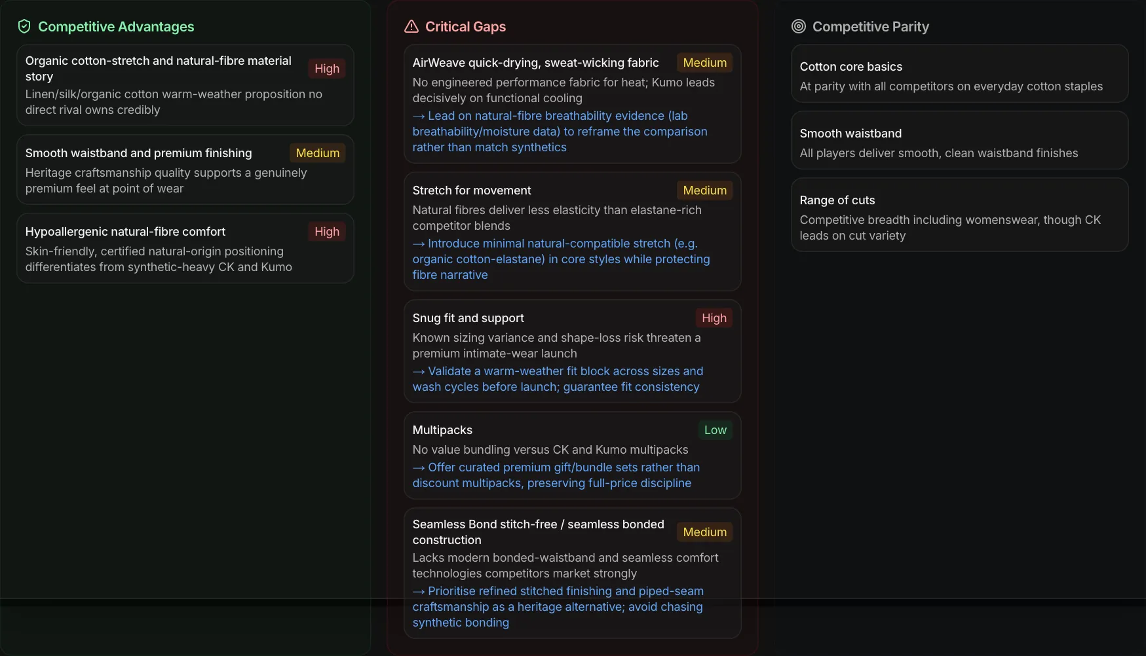Open the AirWeave quick-drying, sweat-wicking fabric title

click(x=536, y=63)
